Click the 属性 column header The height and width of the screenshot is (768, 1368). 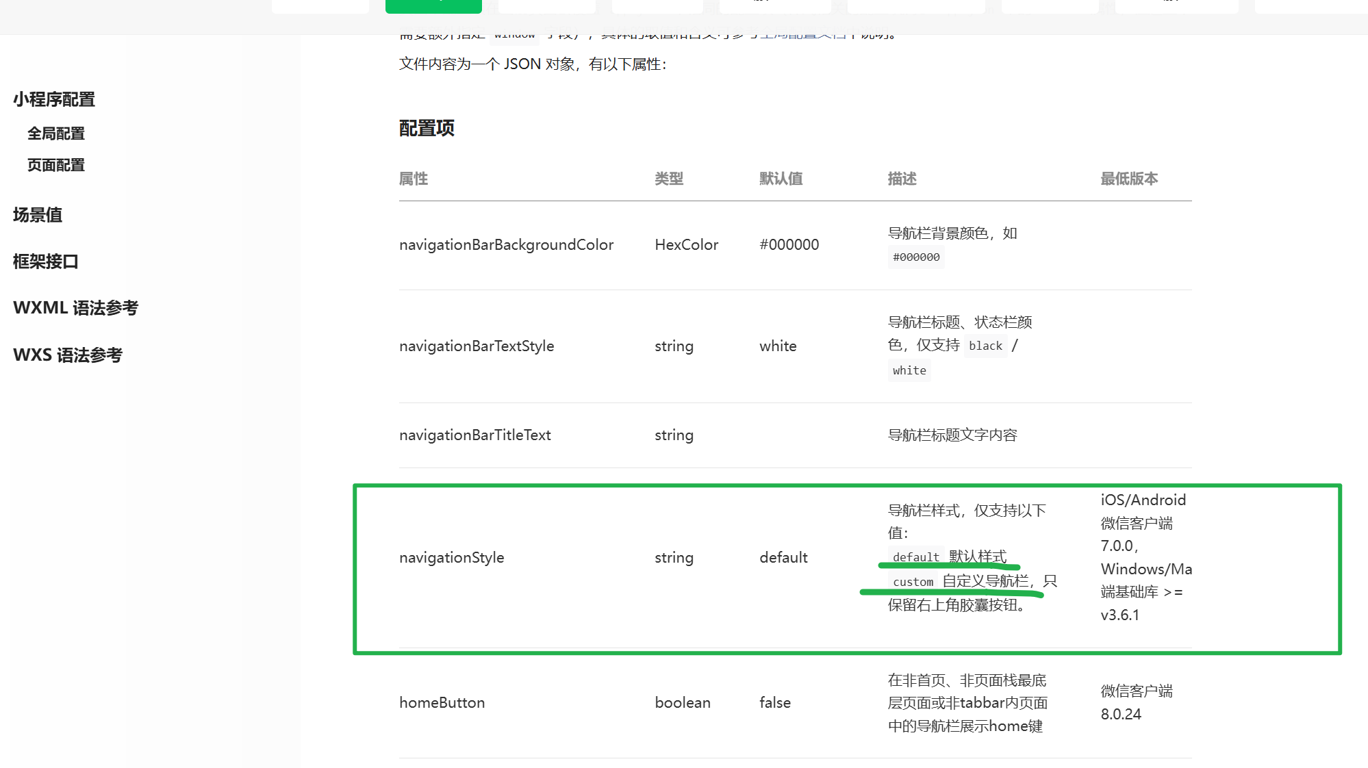414,179
